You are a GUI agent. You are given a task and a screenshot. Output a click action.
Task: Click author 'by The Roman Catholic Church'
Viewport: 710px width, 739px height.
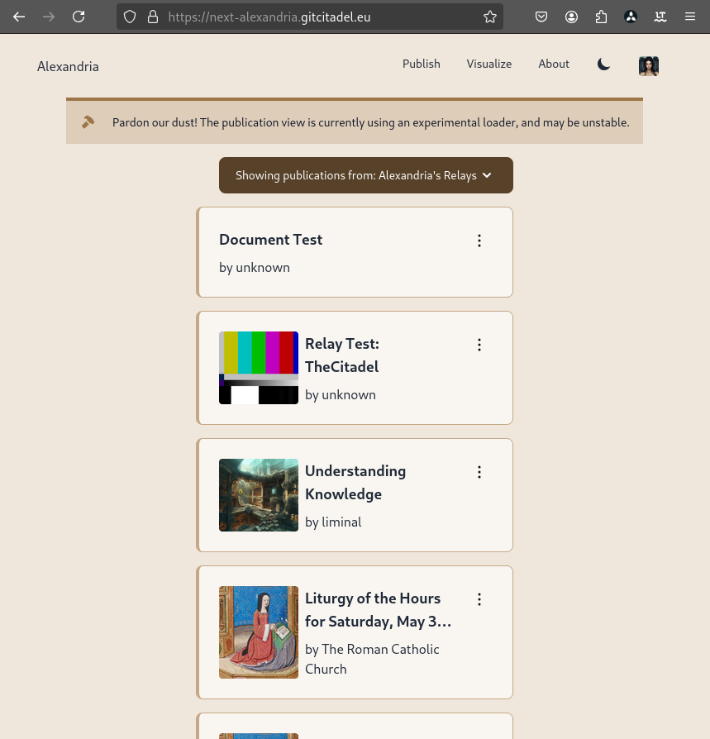372,660
